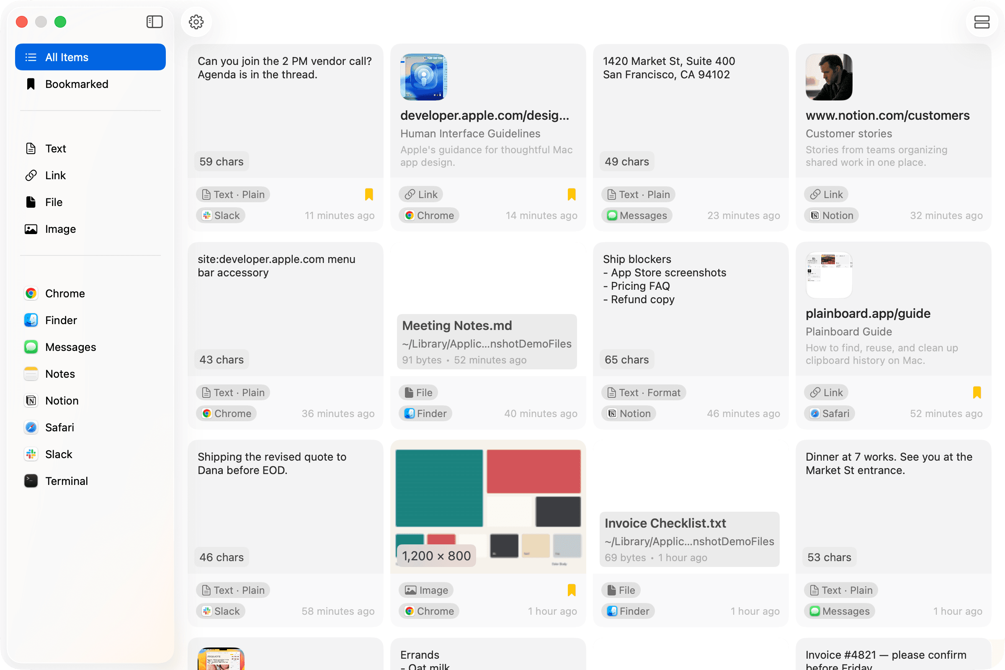Click the Notion tag on customers link card
Viewport: 1005px width, 670px height.
(832, 215)
